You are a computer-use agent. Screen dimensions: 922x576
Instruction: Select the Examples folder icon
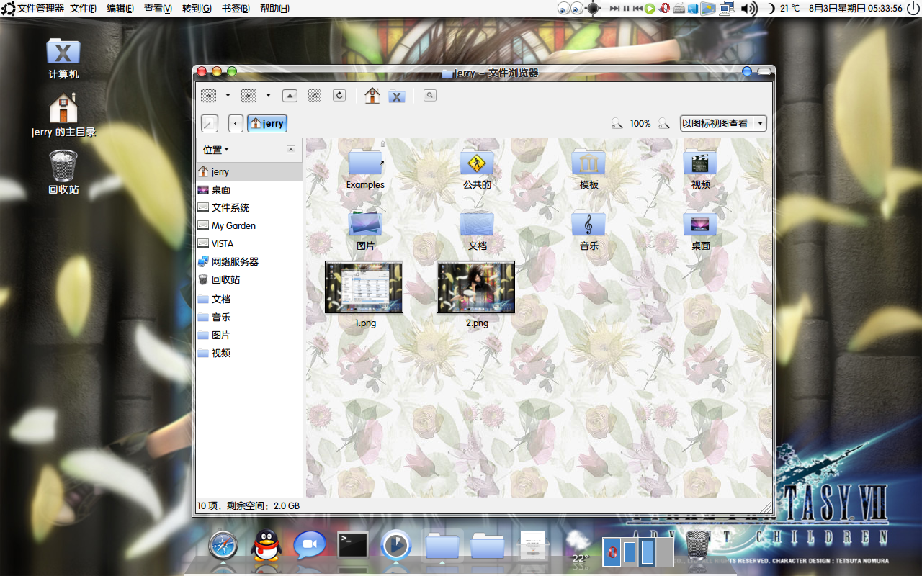point(365,163)
